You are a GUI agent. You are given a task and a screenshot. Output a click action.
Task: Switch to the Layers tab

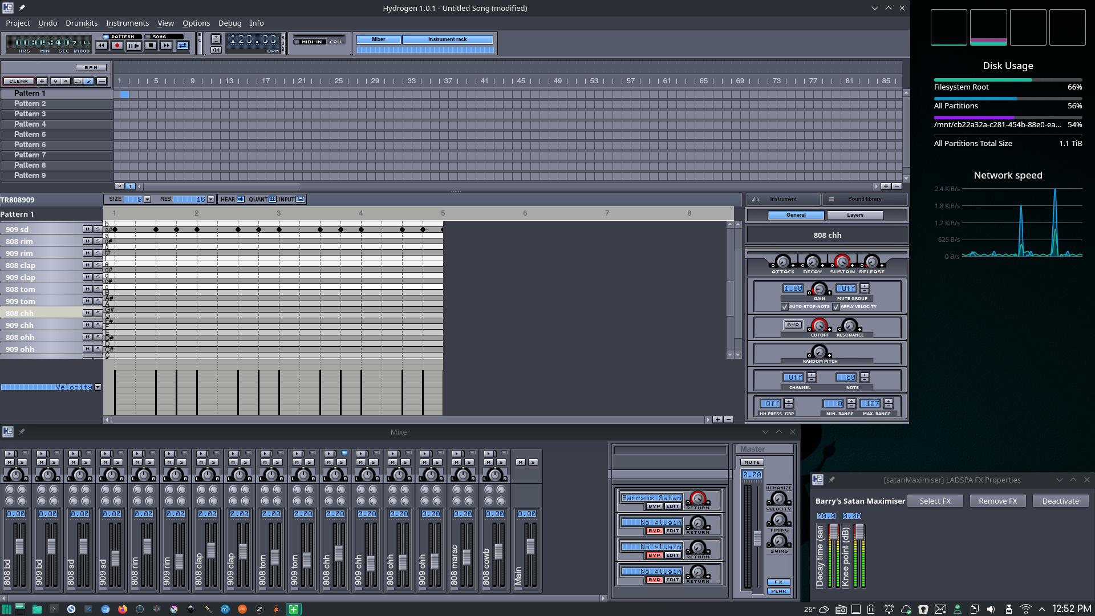[x=854, y=215]
